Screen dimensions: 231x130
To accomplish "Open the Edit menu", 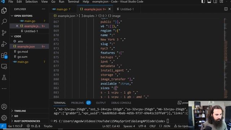I will pos(19,1).
